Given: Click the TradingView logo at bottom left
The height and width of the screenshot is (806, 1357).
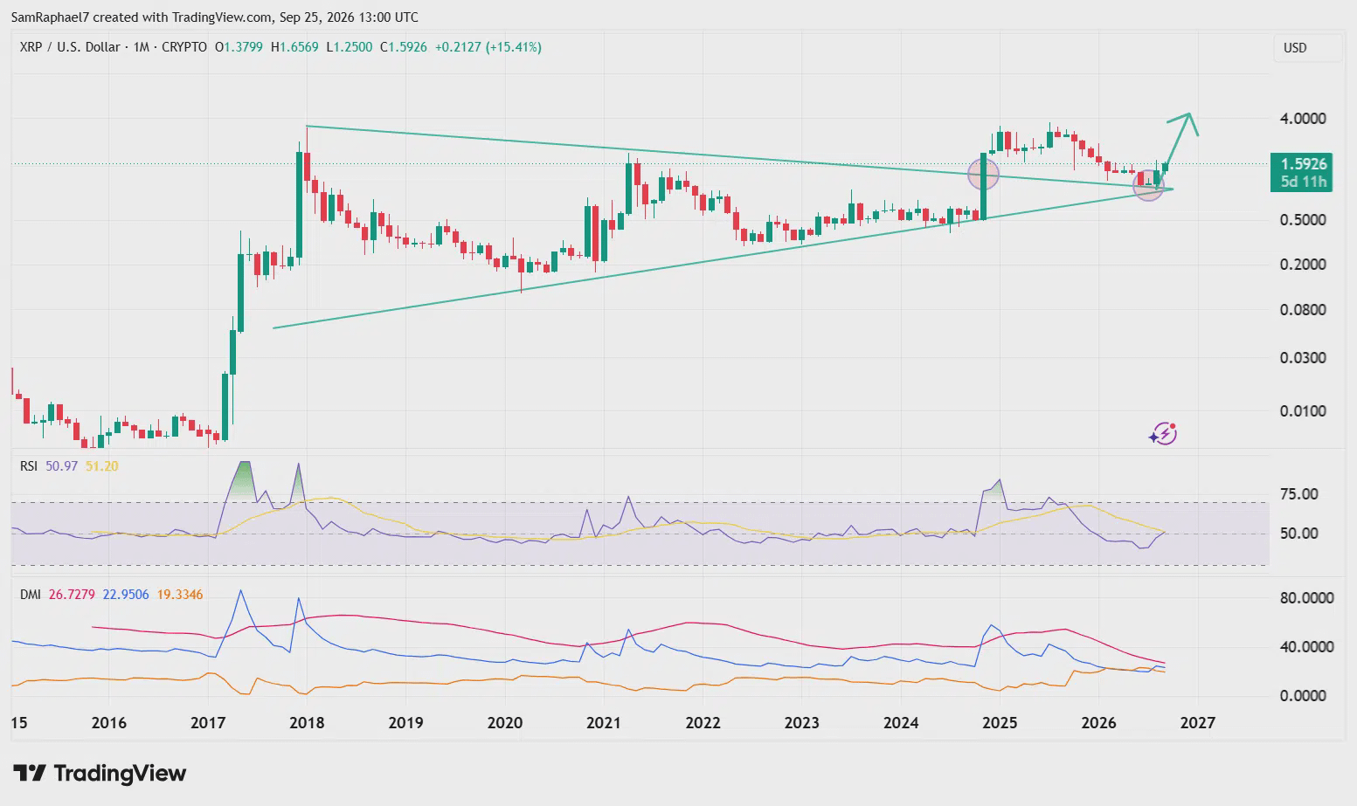Looking at the screenshot, I should (100, 774).
